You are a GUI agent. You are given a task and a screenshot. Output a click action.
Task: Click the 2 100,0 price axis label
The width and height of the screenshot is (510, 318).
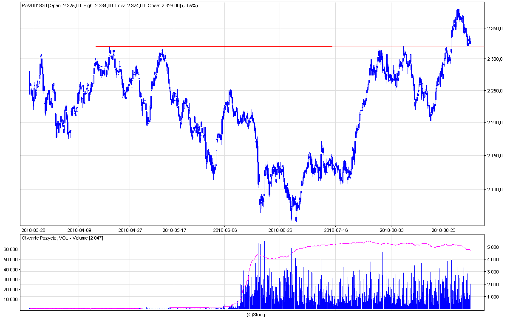point(495,190)
